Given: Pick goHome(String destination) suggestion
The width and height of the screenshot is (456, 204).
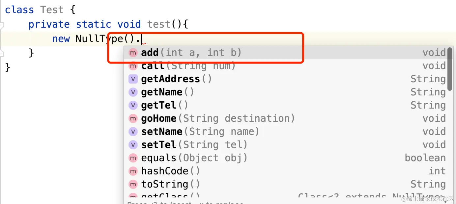Looking at the screenshot, I should (286, 118).
